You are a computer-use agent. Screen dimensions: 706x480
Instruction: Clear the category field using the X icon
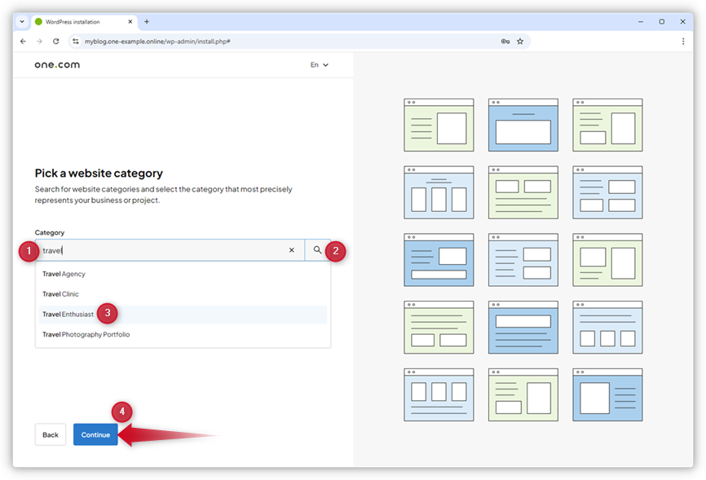[292, 250]
